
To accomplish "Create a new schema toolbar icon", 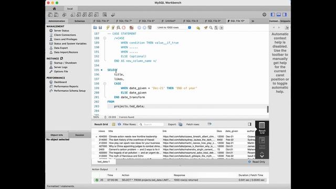I will tap(73, 15).
